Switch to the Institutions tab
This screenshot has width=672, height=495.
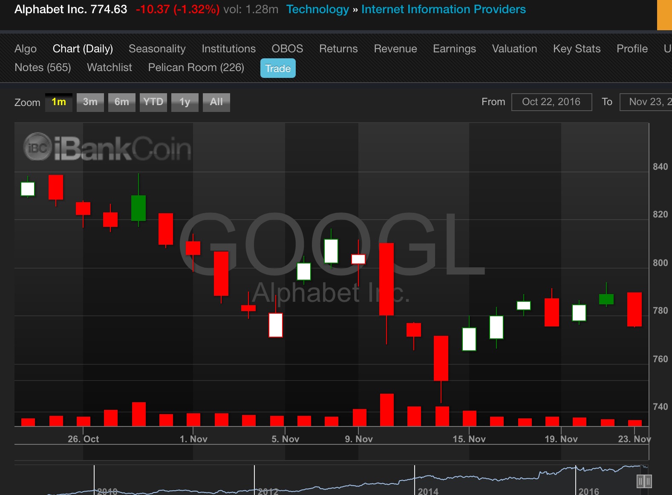229,49
